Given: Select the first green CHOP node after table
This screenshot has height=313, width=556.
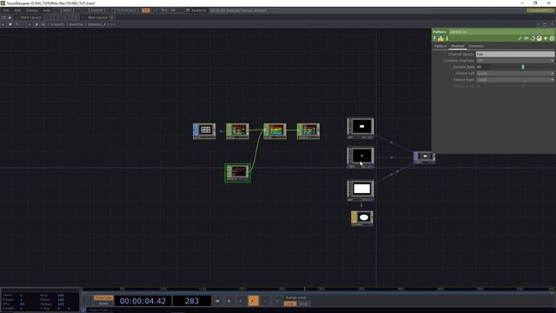Looking at the screenshot, I should [x=237, y=131].
